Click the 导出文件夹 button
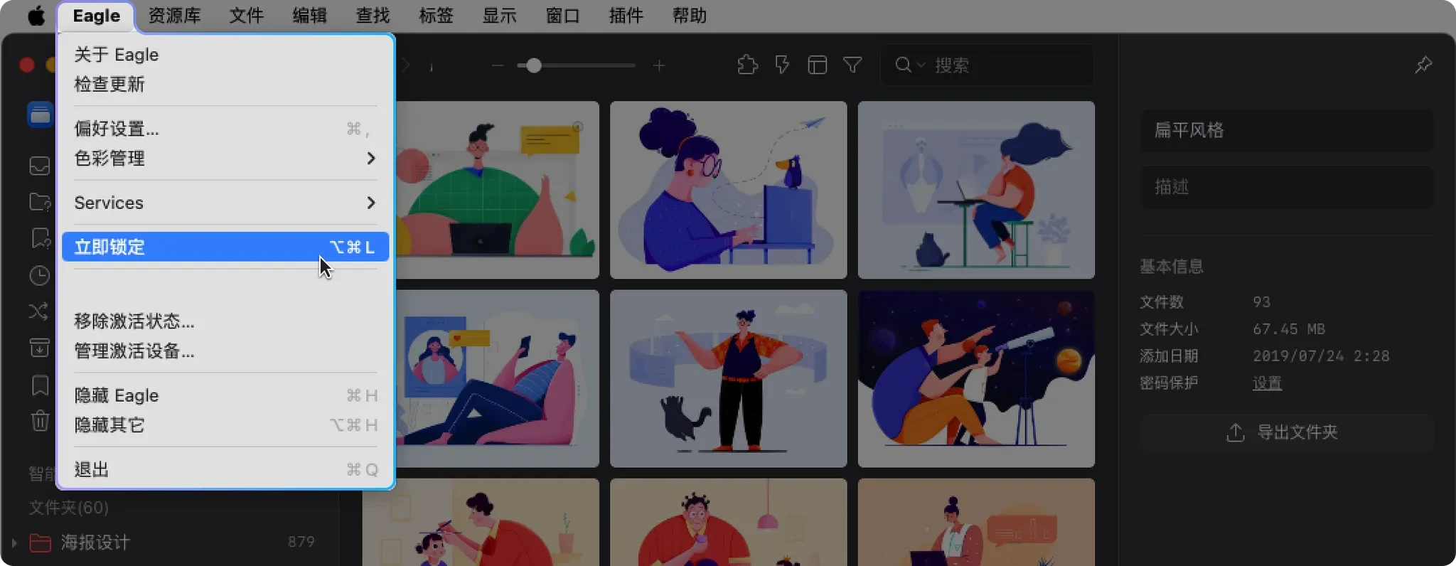1456x566 pixels. click(x=1286, y=432)
